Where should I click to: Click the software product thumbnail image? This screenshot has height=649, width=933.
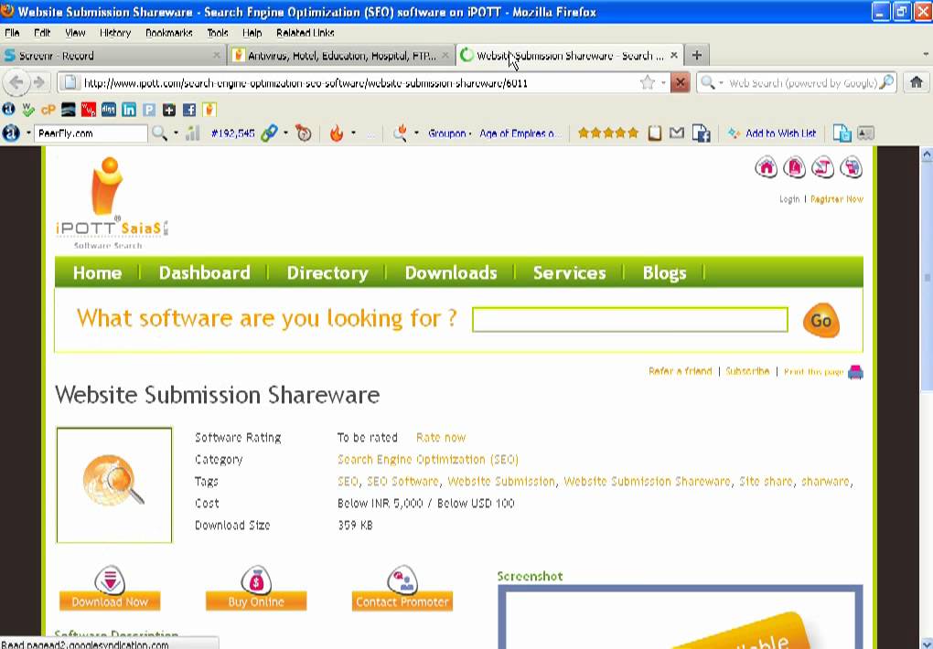(x=114, y=484)
